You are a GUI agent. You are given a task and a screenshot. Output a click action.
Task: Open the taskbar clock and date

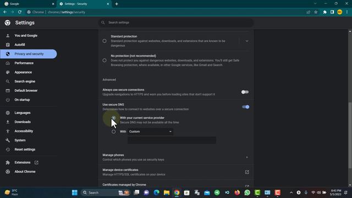click(x=335, y=193)
